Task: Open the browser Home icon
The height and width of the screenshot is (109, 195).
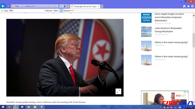Action: point(184,6)
